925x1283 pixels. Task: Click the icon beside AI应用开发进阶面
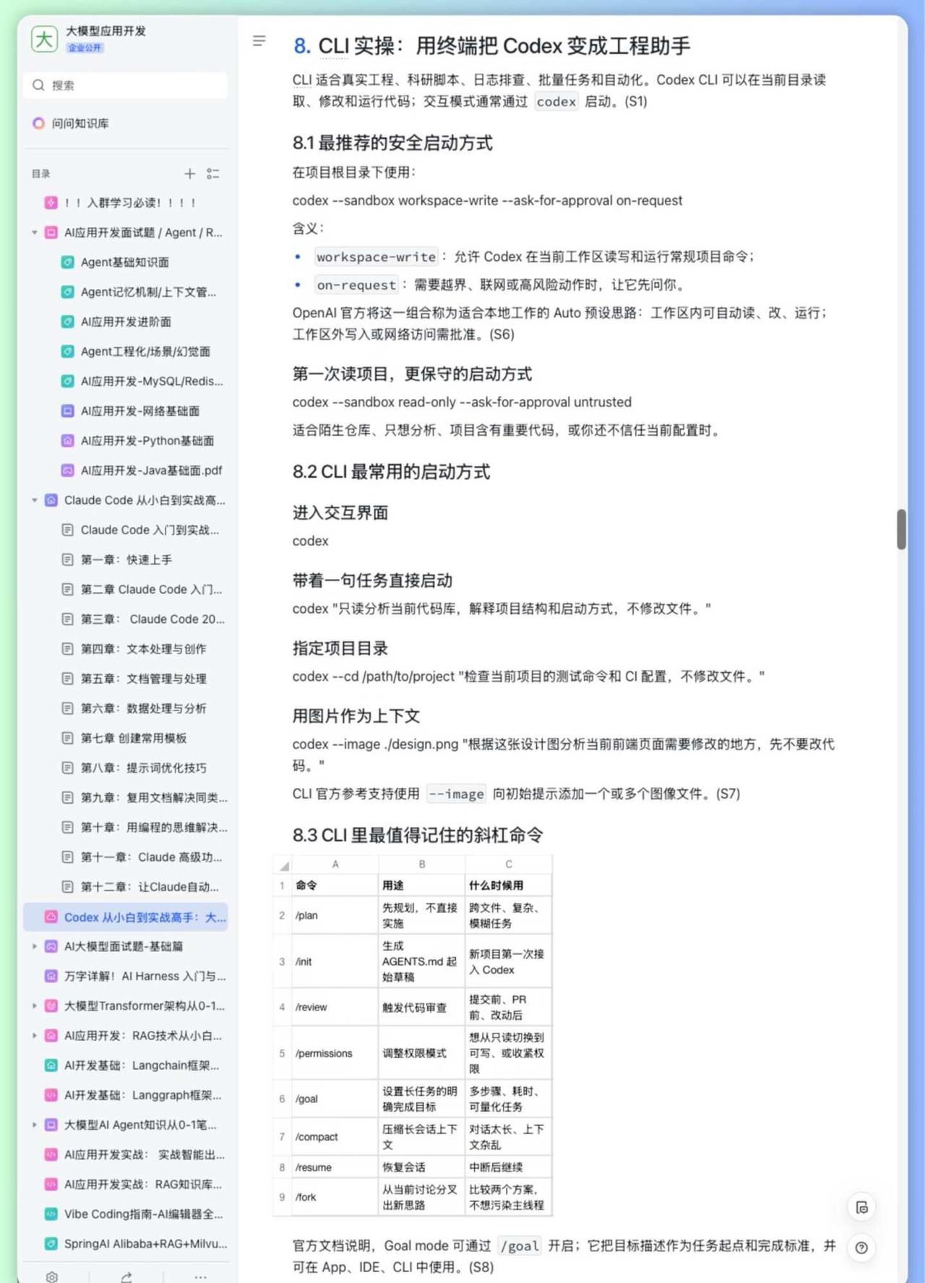coord(67,322)
